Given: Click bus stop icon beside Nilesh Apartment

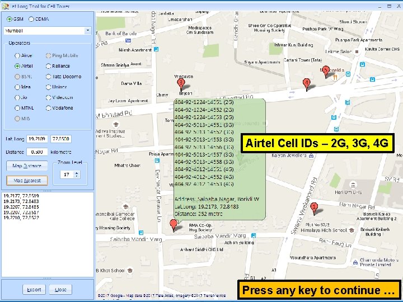Looking at the screenshot, I should tap(156, 49).
